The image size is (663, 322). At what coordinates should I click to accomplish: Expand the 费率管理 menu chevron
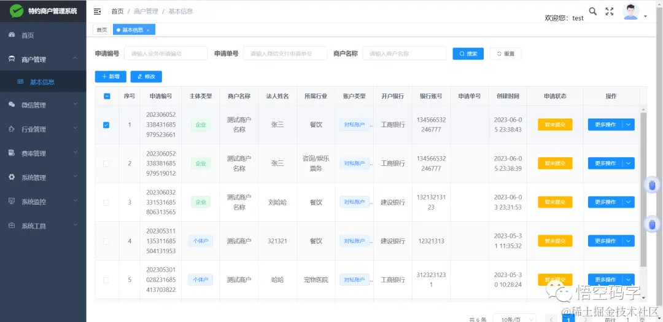point(75,152)
